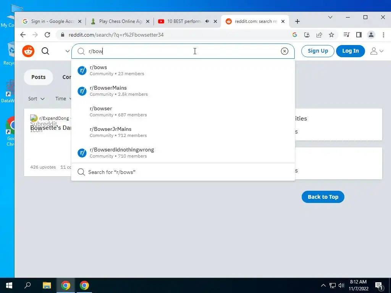
Task: Click Search for "r/bows" option
Action: pyautogui.click(x=183, y=172)
